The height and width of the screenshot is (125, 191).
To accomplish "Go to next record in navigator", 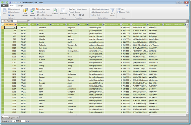I will [x=27, y=122].
